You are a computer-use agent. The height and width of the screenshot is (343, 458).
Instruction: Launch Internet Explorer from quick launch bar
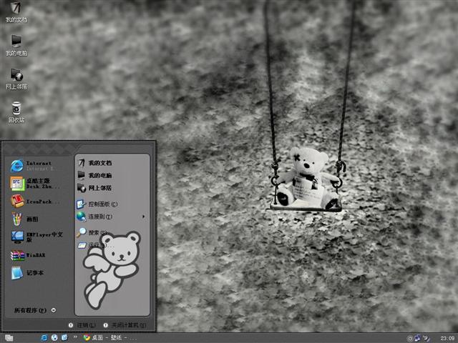pos(44,338)
